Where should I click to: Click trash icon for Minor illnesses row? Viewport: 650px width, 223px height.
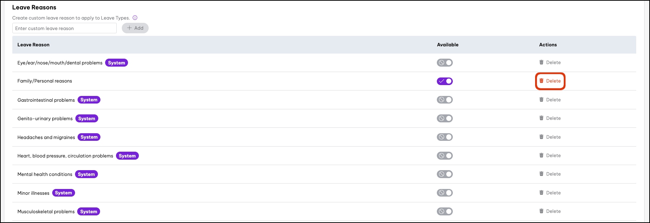541,193
